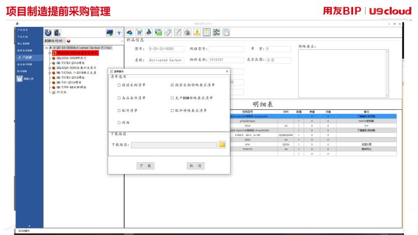Expand the unhighlighted SDLX02A-0000 tree node
The width and height of the screenshot is (418, 235).
click(50, 68)
